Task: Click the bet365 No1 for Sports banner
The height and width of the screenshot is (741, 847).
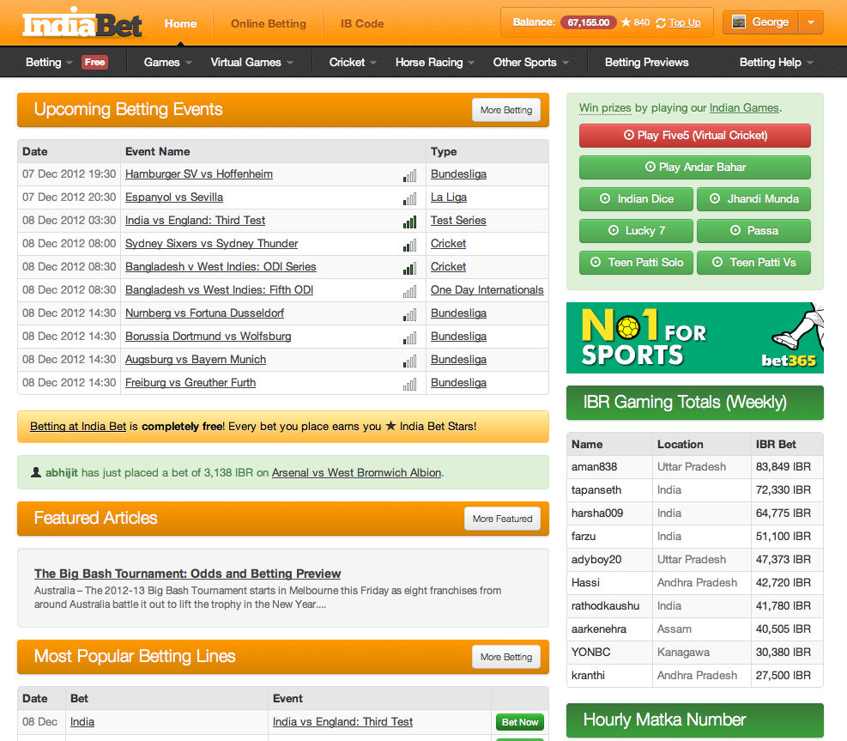Action: (x=694, y=337)
